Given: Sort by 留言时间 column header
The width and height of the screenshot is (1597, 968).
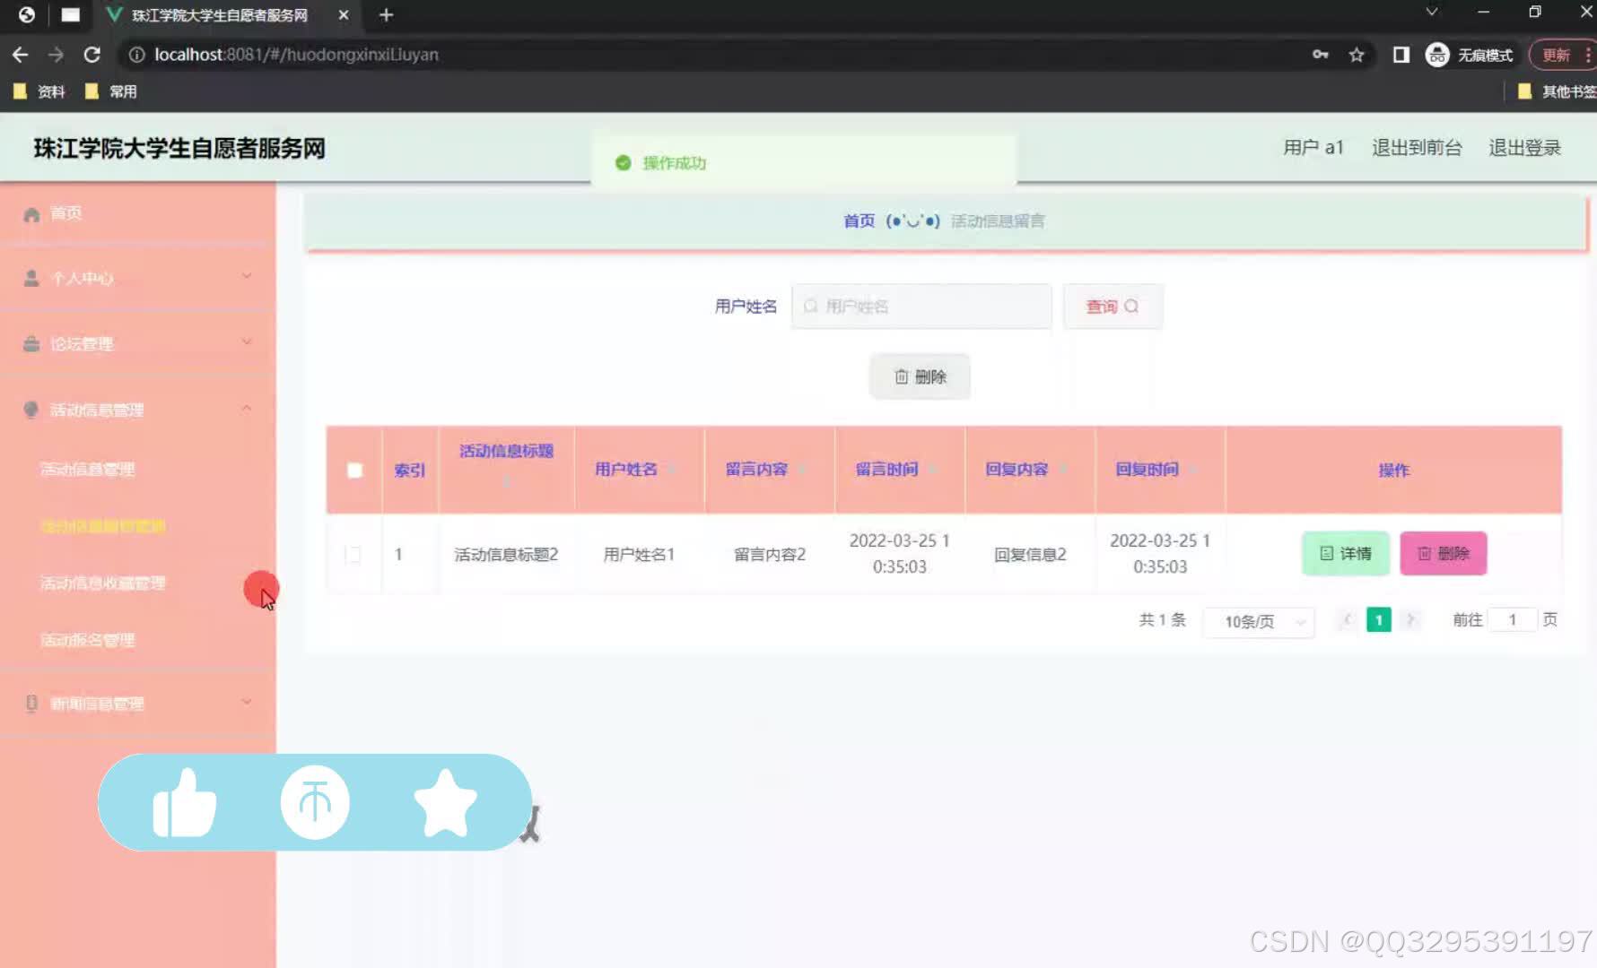Looking at the screenshot, I should point(886,470).
